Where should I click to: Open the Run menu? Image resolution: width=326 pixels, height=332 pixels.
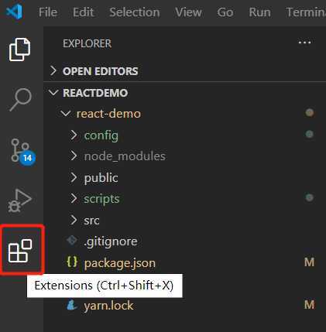[x=259, y=12]
